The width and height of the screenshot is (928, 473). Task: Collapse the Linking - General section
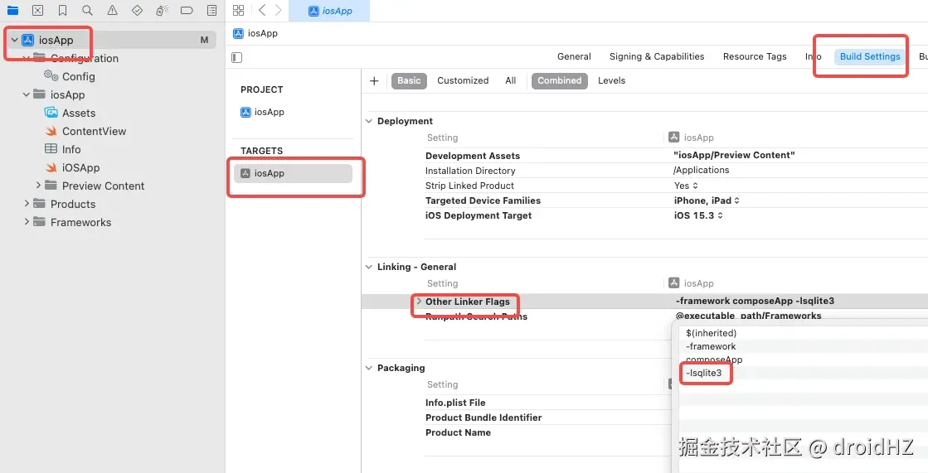tap(369, 267)
